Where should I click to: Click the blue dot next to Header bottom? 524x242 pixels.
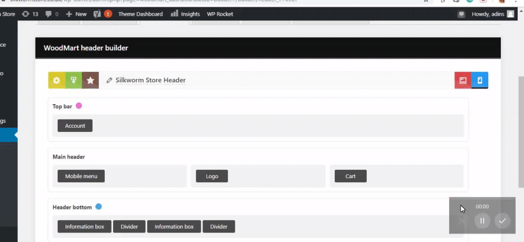[x=99, y=206]
